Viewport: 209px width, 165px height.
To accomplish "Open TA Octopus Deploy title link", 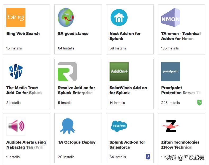I will 77,142.
